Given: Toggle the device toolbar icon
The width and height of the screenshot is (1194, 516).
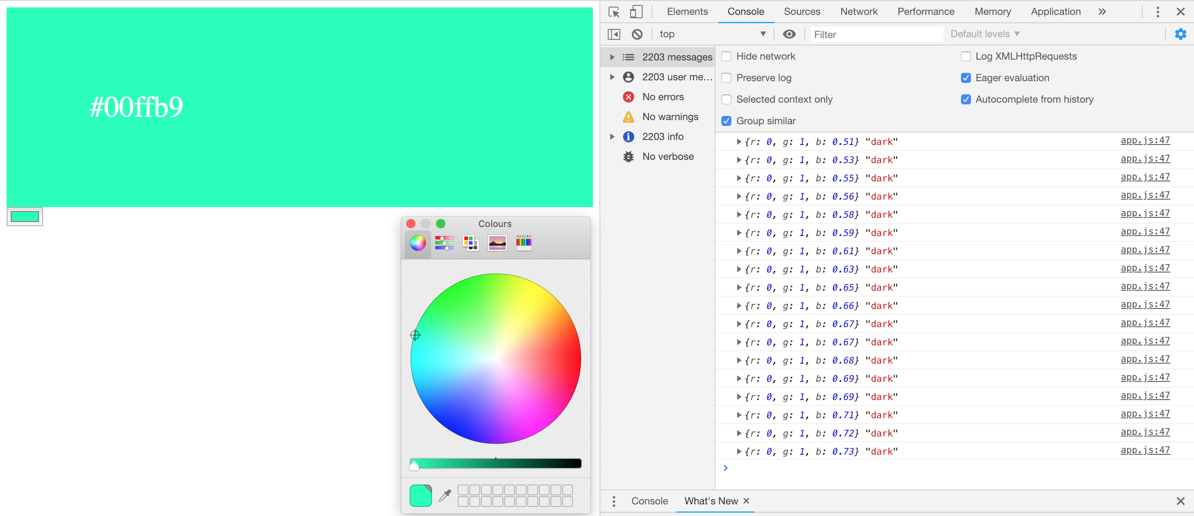Looking at the screenshot, I should click(636, 12).
